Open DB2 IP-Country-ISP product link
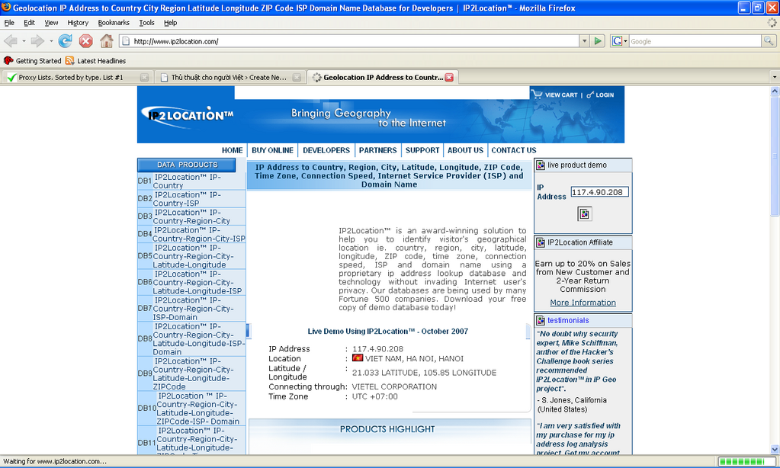Viewport: 780px width, 468px height. 187,199
